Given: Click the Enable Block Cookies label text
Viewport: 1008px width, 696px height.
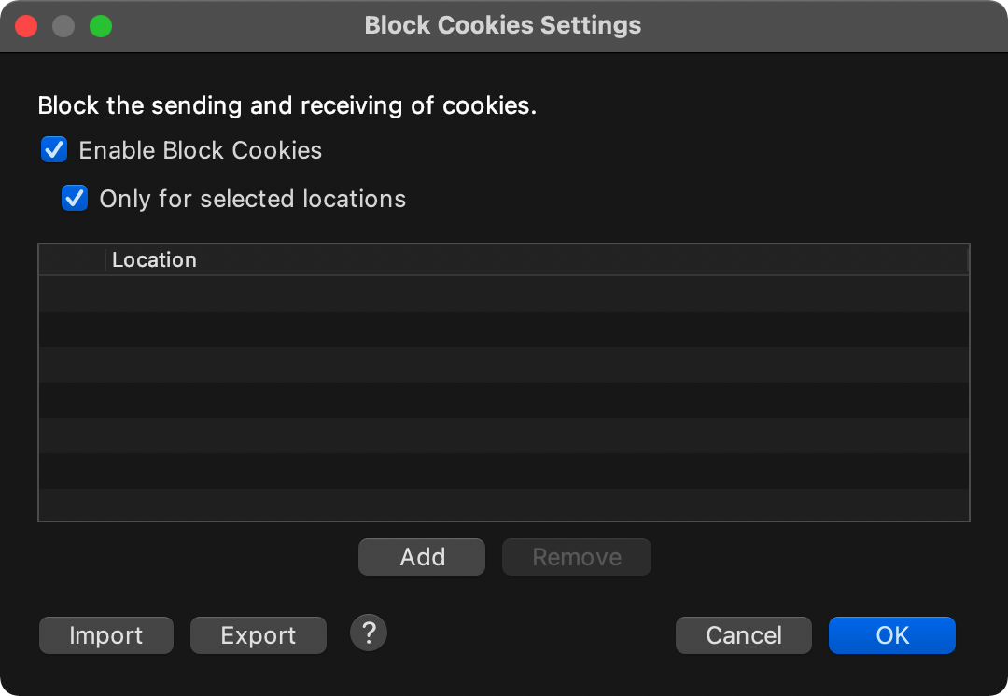Looking at the screenshot, I should pos(201,150).
